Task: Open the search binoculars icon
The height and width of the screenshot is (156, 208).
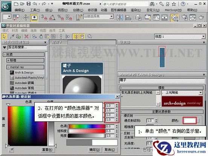Action: tap(152, 4)
